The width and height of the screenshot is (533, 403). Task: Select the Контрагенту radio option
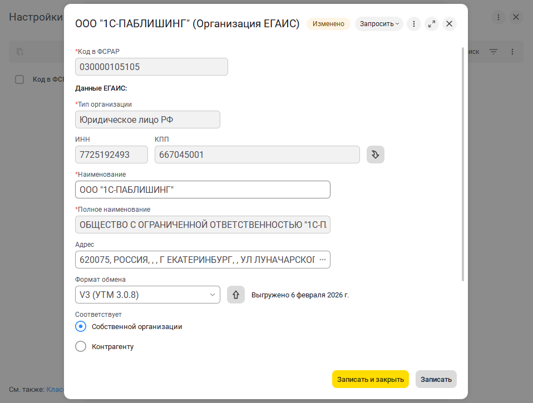click(81, 346)
